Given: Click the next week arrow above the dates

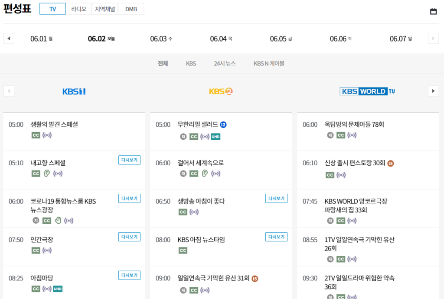Looking at the screenshot, I should pyautogui.click(x=433, y=38).
